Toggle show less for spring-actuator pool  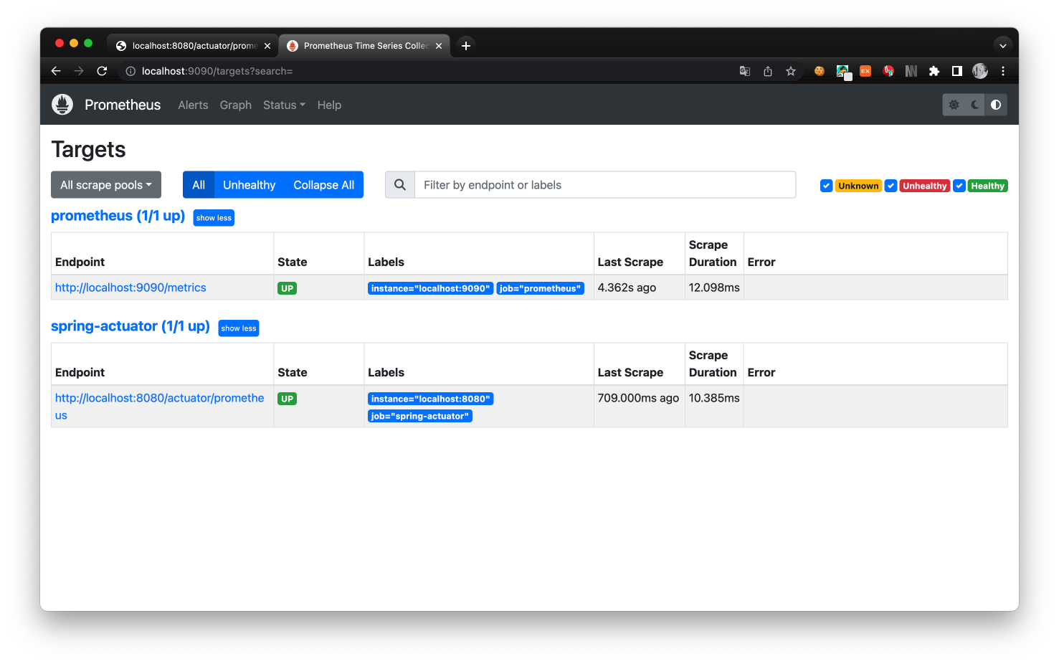coord(239,328)
